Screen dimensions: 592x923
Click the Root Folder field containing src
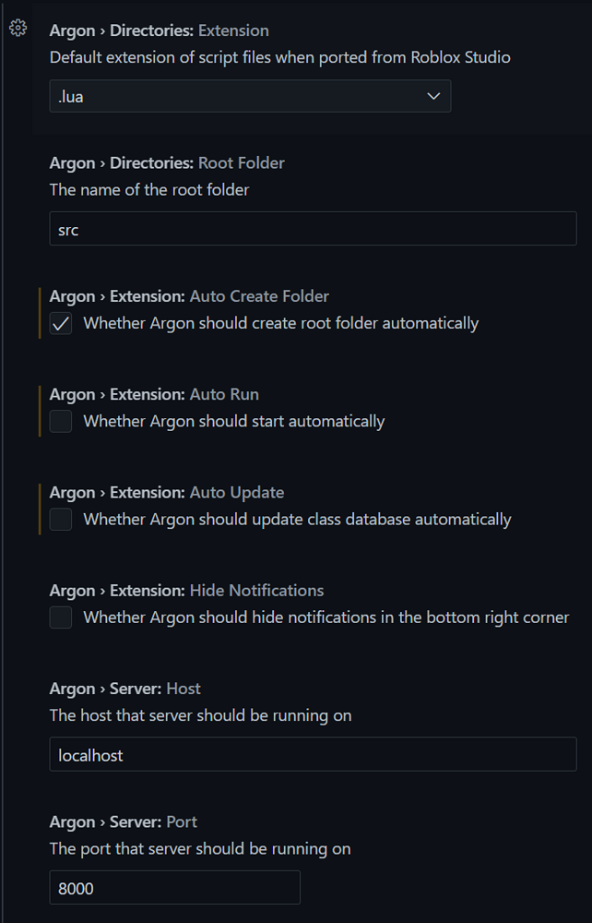tap(313, 229)
